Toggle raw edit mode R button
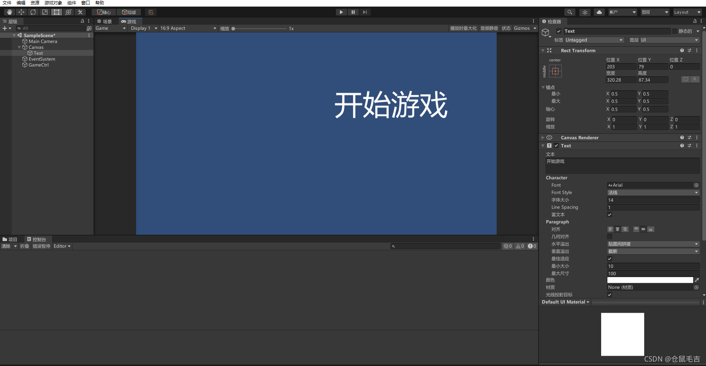The width and height of the screenshot is (706, 366). (x=695, y=79)
